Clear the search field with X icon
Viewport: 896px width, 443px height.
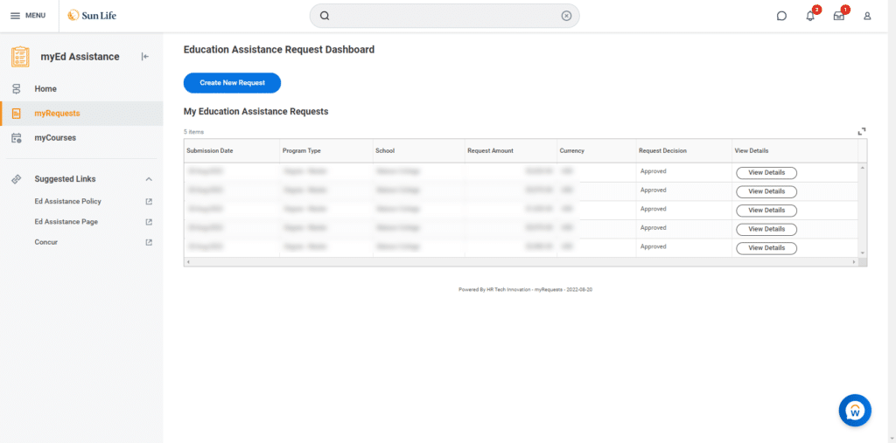pos(566,16)
